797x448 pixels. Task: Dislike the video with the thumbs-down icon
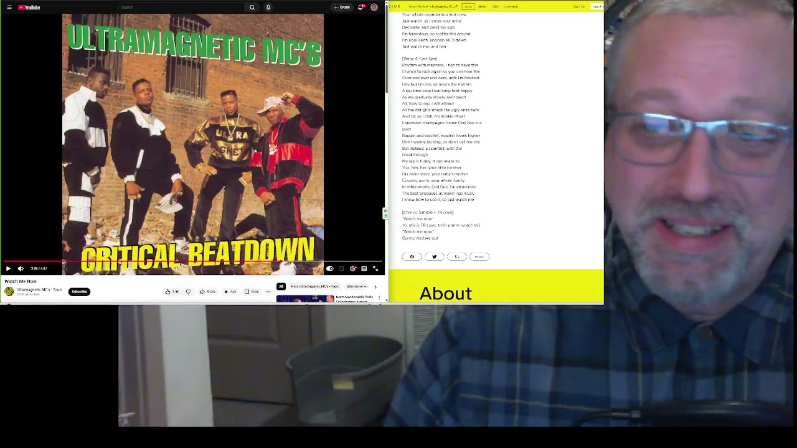coord(189,291)
